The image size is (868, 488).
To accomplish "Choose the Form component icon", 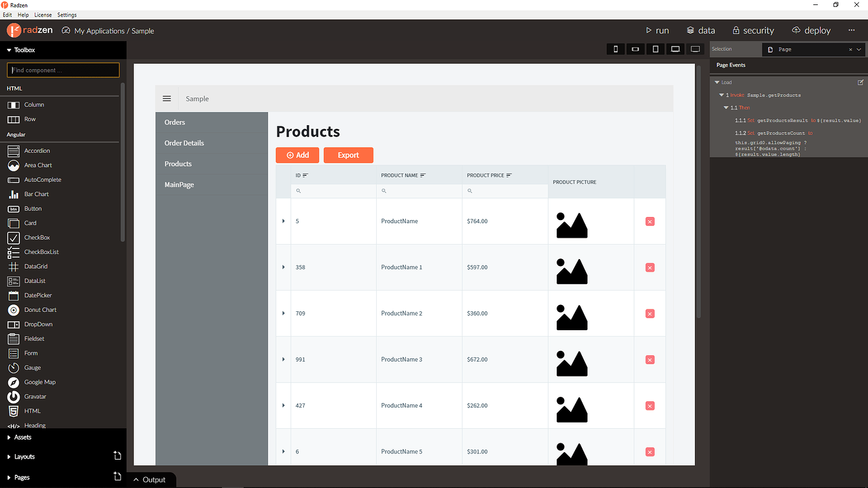I will (x=13, y=353).
